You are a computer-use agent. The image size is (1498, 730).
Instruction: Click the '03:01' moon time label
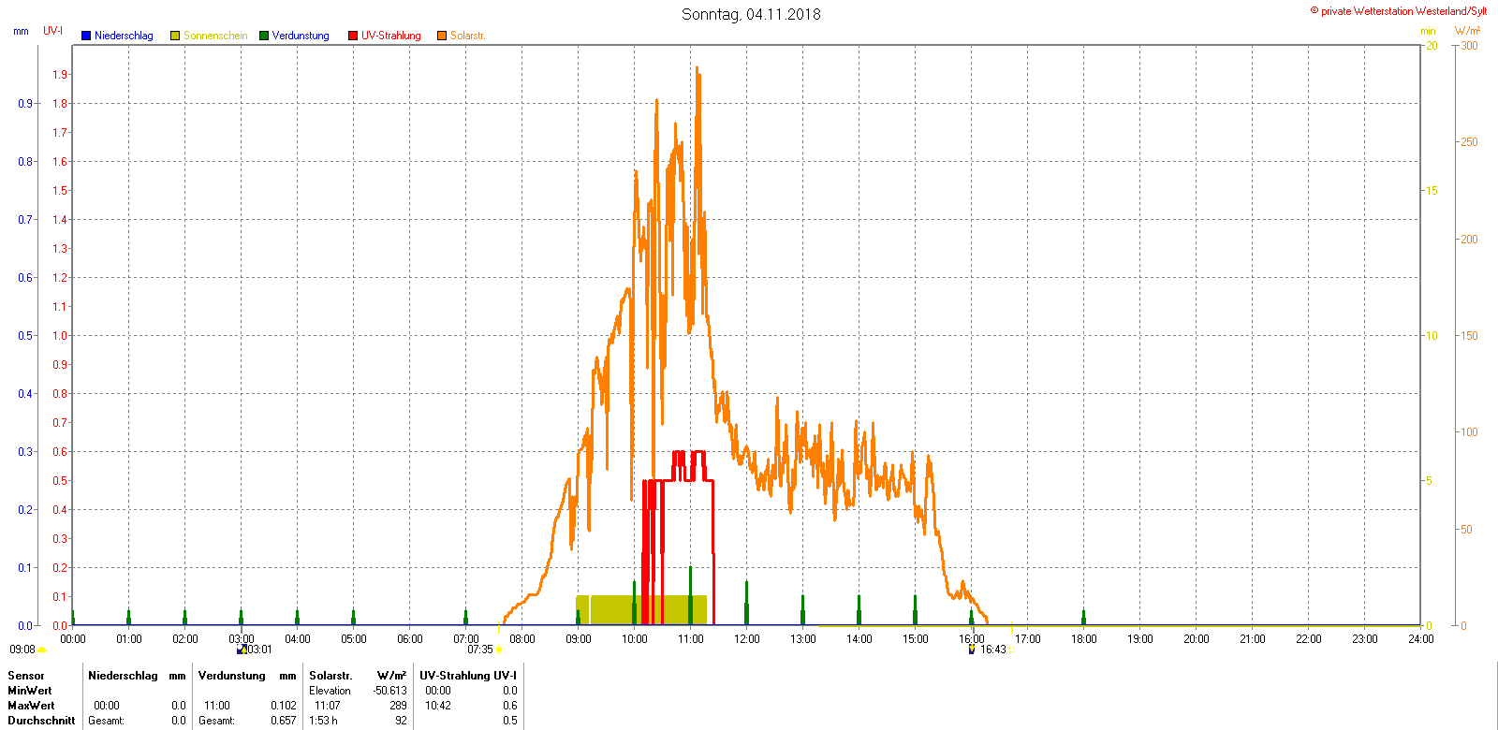click(259, 650)
